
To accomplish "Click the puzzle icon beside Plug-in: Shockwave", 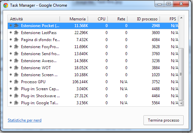I will 16,96.
